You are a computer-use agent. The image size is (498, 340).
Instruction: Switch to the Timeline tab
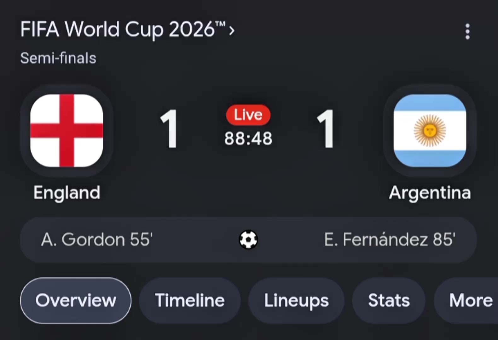(190, 300)
